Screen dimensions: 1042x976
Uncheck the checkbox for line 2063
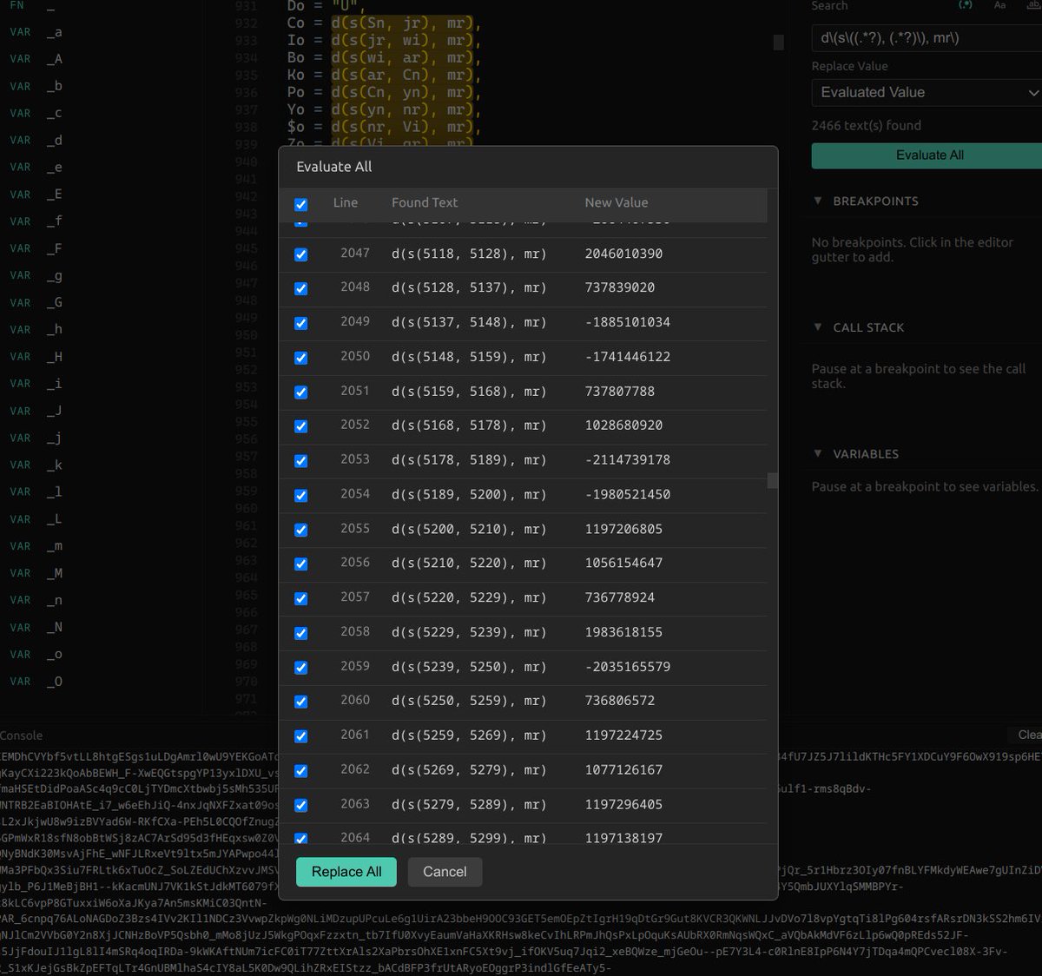[300, 805]
